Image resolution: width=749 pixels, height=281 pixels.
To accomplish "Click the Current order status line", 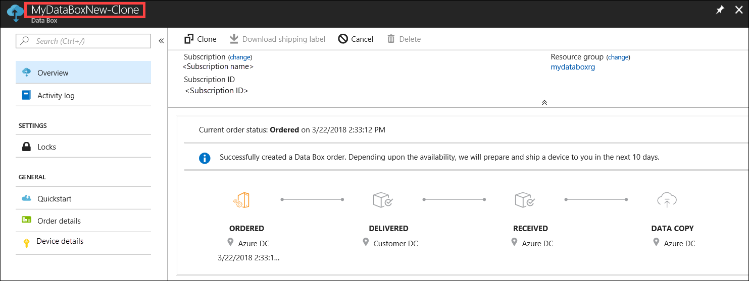I will point(292,130).
